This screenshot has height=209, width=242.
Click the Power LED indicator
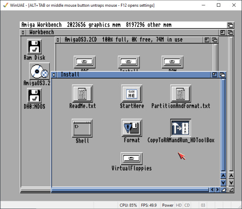coord(168,205)
